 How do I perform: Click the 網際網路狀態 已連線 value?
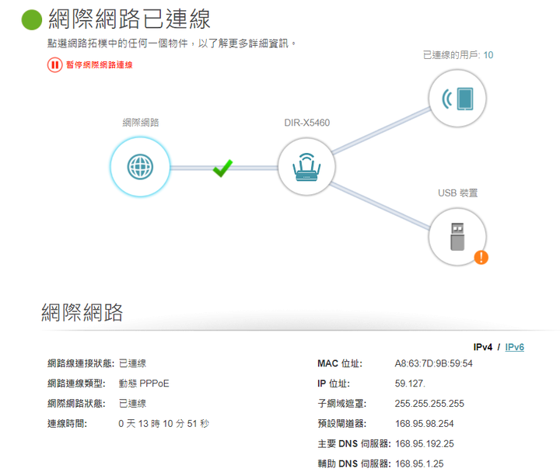coord(132,404)
